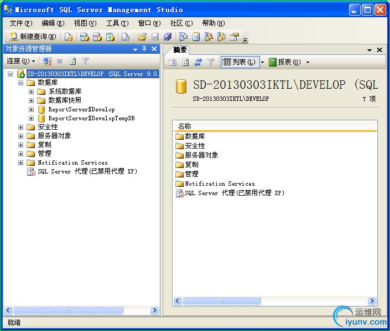Select ReportServer$DevelopTempDB in the tree
The height and width of the screenshot is (331, 390).
[x=91, y=119]
